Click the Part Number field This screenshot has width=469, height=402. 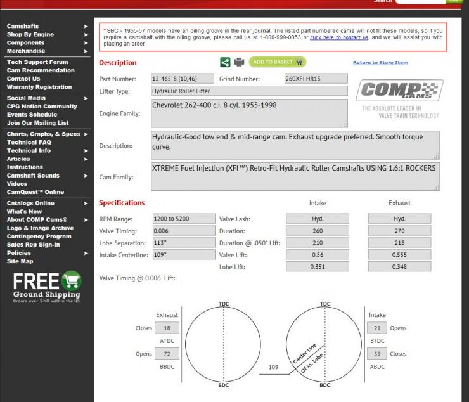[183, 79]
